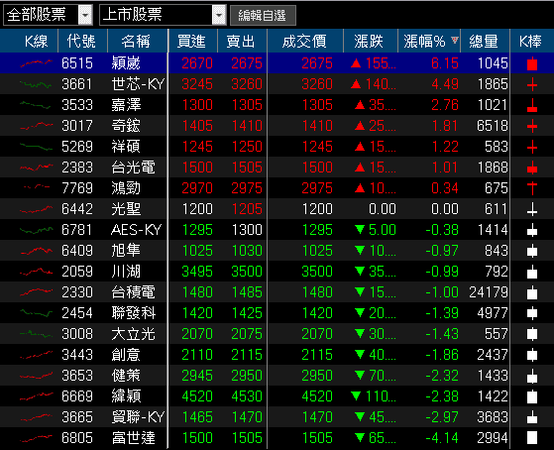
Task: Click the K棒 candle for 川湖
Action: coord(532,272)
